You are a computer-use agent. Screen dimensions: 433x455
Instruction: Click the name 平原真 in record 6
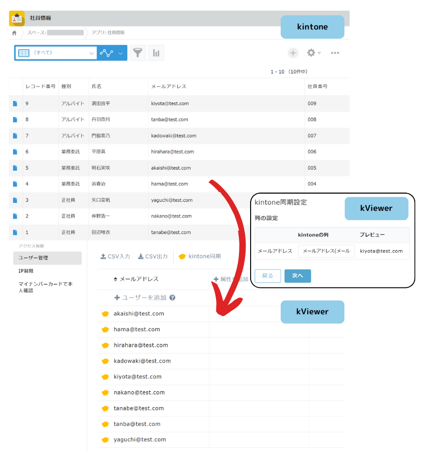(98, 152)
